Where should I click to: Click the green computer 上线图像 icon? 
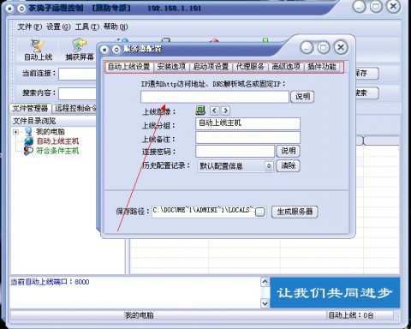point(200,111)
